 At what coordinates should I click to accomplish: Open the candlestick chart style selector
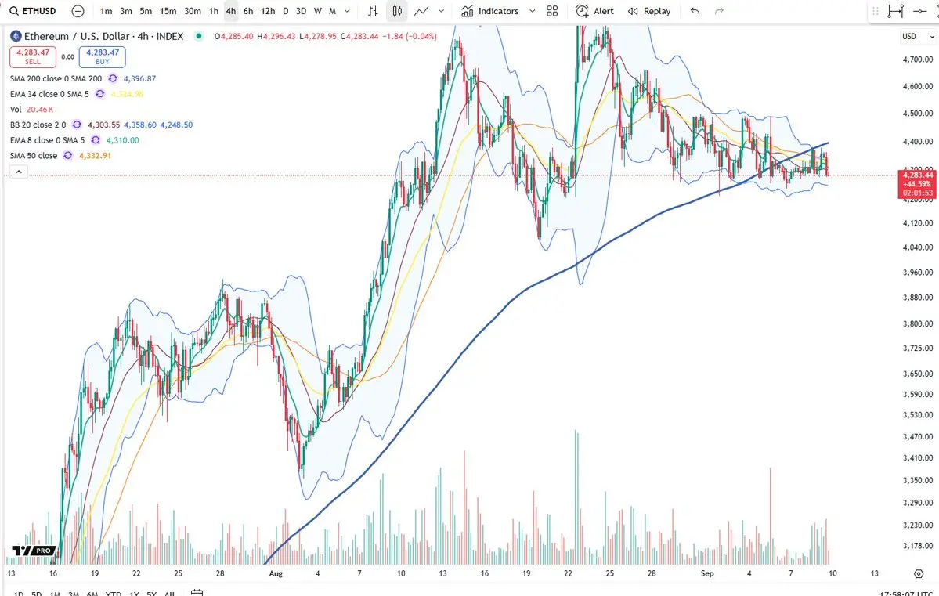click(396, 11)
